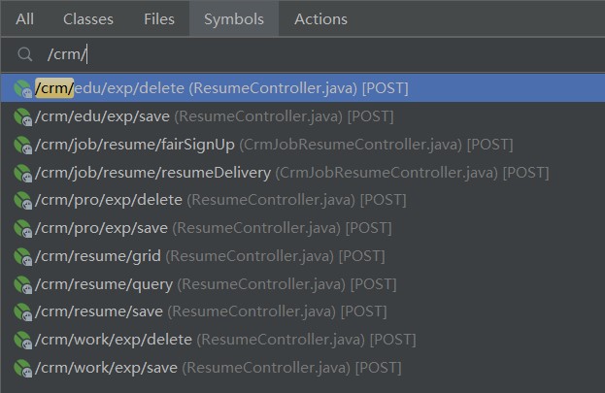Switch to the Classes tab

pos(88,18)
